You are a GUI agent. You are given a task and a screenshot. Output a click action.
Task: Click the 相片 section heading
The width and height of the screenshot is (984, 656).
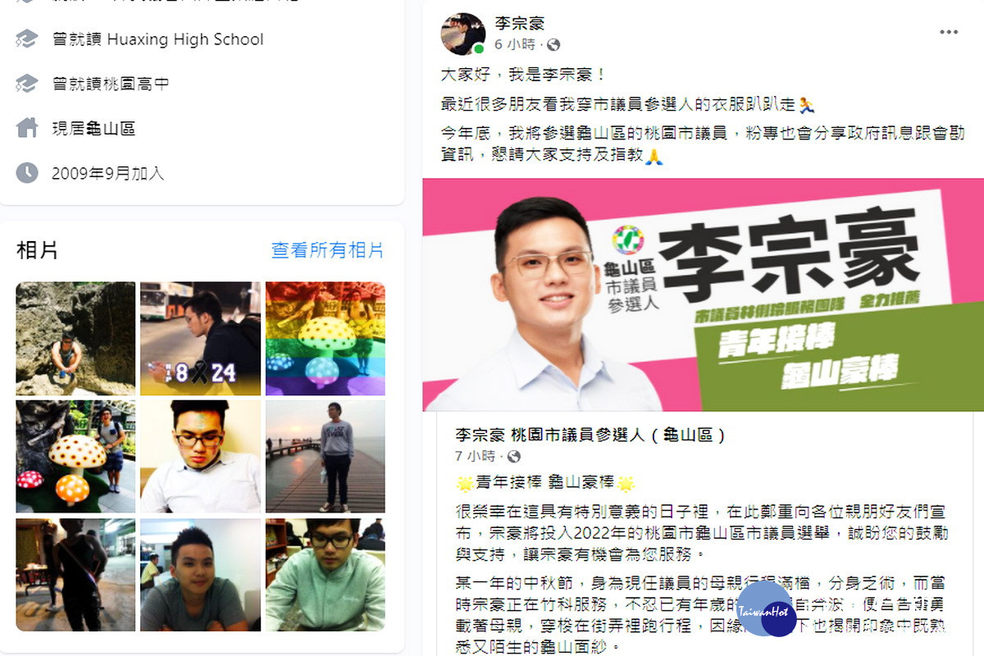[x=37, y=251]
